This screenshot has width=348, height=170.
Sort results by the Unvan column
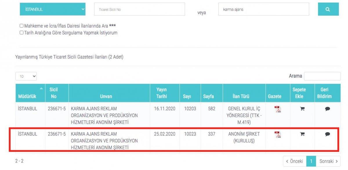coord(109,93)
